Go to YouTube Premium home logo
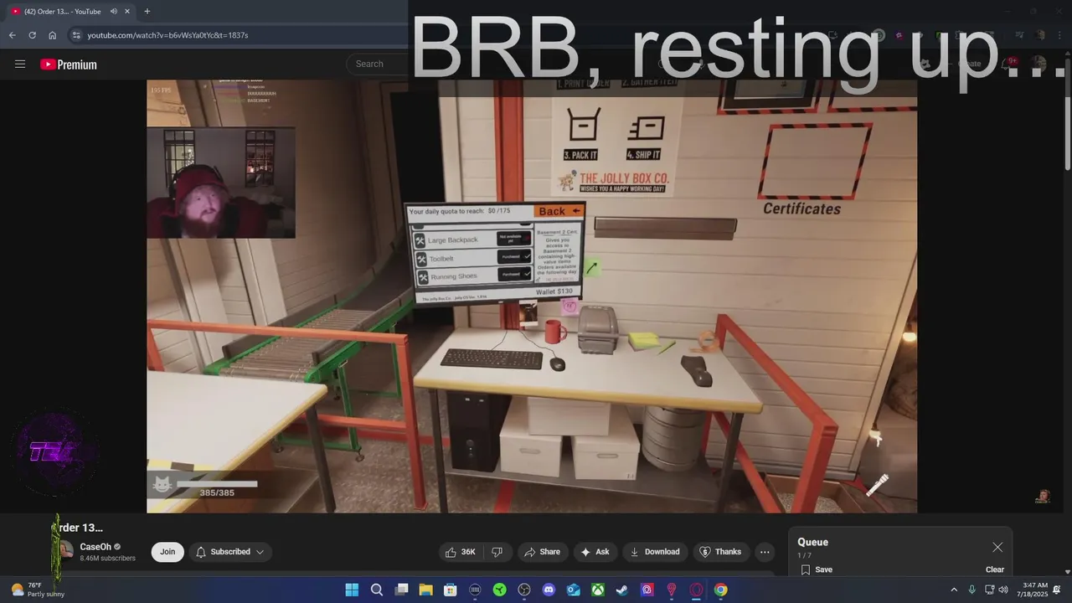Image resolution: width=1072 pixels, height=603 pixels. point(69,64)
